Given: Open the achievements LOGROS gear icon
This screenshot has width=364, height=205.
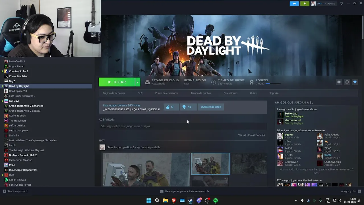Looking at the screenshot, I should pyautogui.click(x=252, y=82).
